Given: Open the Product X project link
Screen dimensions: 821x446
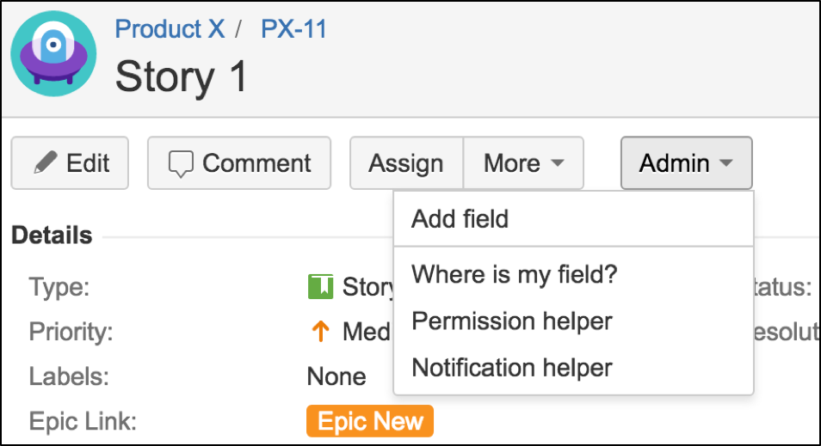Looking at the screenshot, I should coord(170,28).
